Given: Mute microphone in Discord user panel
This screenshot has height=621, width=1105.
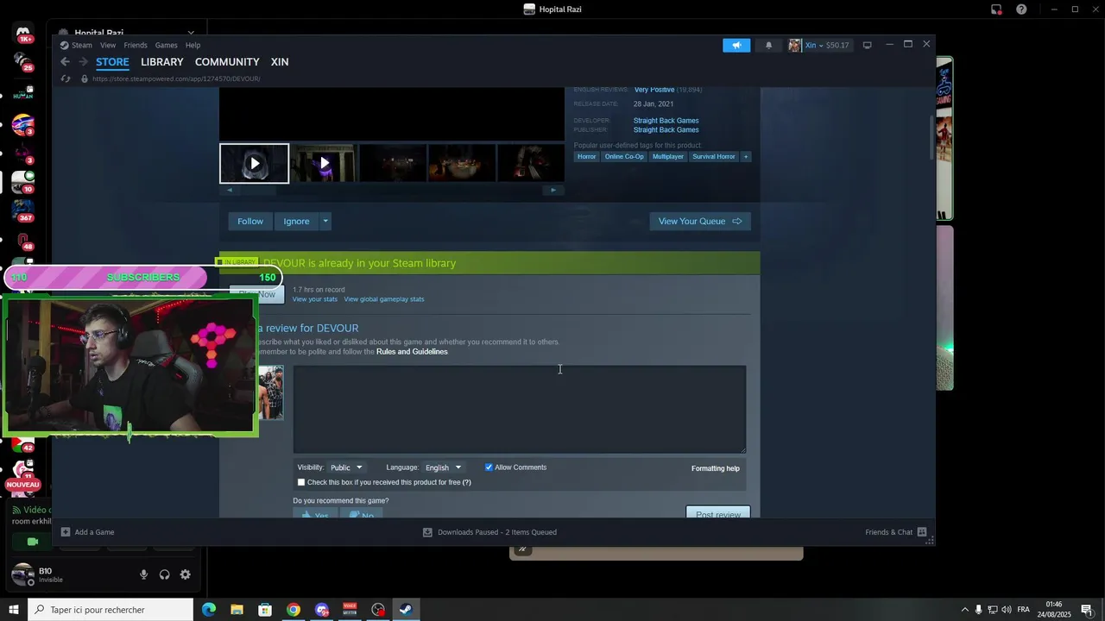Looking at the screenshot, I should tap(144, 574).
